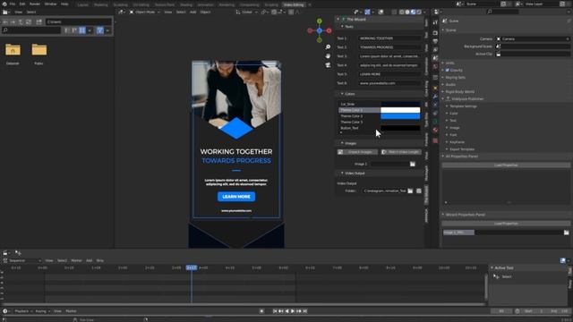Collapse the Texts subpanel
573x322 pixels.
[x=342, y=27]
